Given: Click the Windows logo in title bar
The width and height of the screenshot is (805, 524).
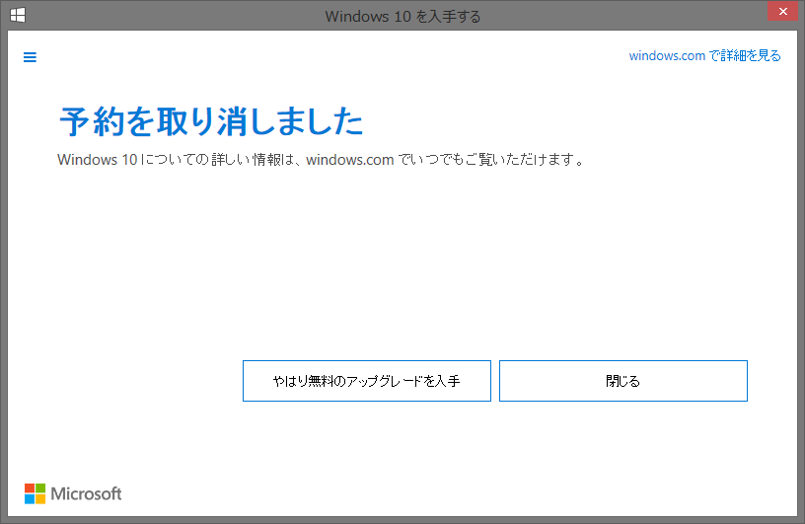Looking at the screenshot, I should pos(18,15).
